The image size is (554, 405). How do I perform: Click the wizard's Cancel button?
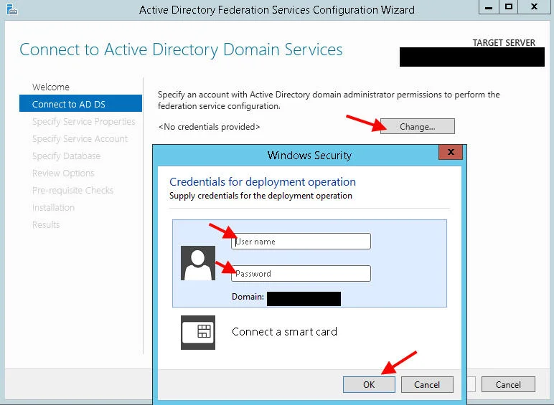click(x=508, y=384)
